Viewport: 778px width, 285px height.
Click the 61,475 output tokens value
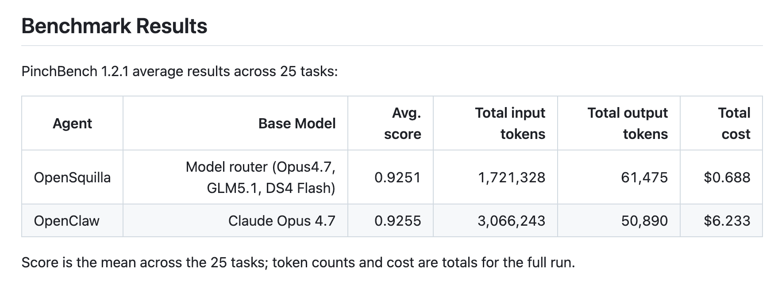pyautogui.click(x=644, y=177)
